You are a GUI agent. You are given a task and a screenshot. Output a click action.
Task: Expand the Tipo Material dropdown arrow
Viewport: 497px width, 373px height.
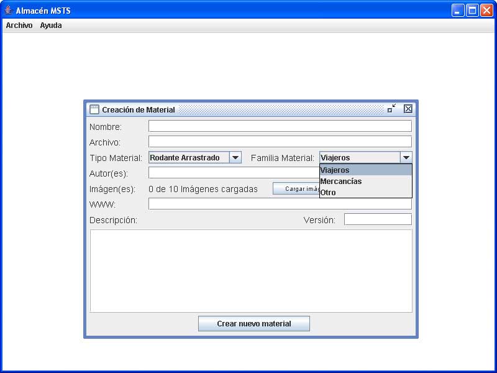click(x=235, y=158)
